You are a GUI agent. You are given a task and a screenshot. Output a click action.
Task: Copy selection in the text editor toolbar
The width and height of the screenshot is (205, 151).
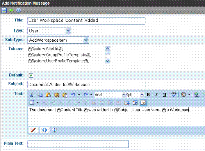[40, 95]
